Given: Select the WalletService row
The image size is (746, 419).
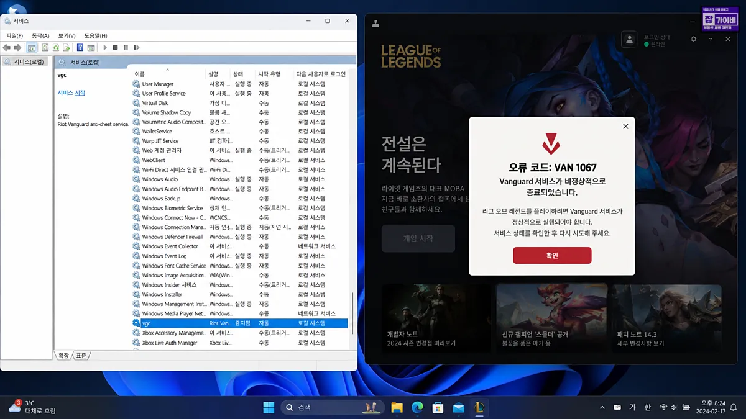Looking at the screenshot, I should coord(240,132).
